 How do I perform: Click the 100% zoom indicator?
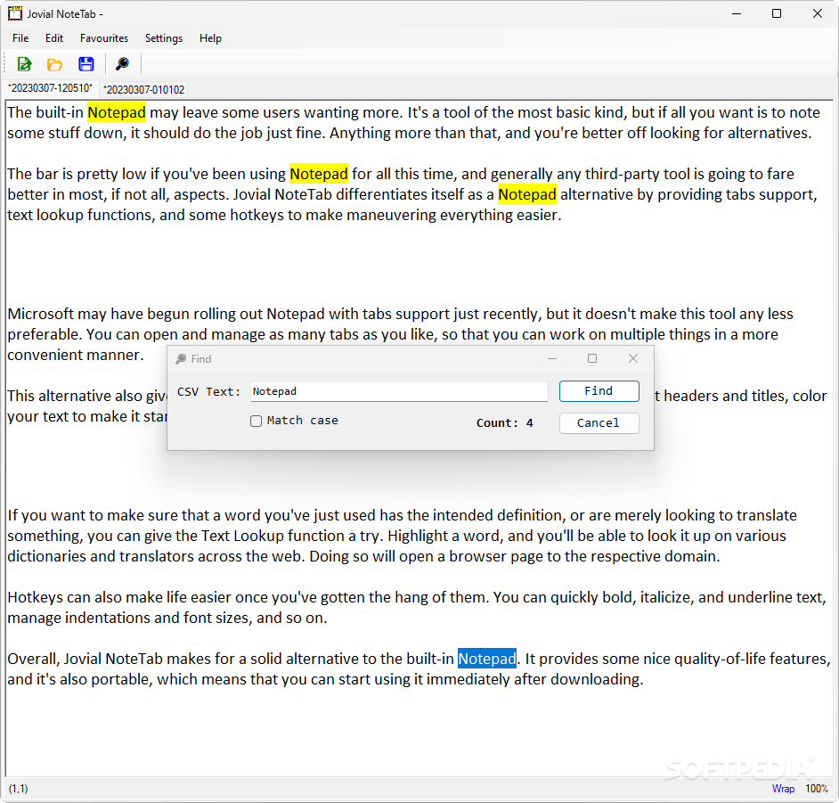pos(817,789)
